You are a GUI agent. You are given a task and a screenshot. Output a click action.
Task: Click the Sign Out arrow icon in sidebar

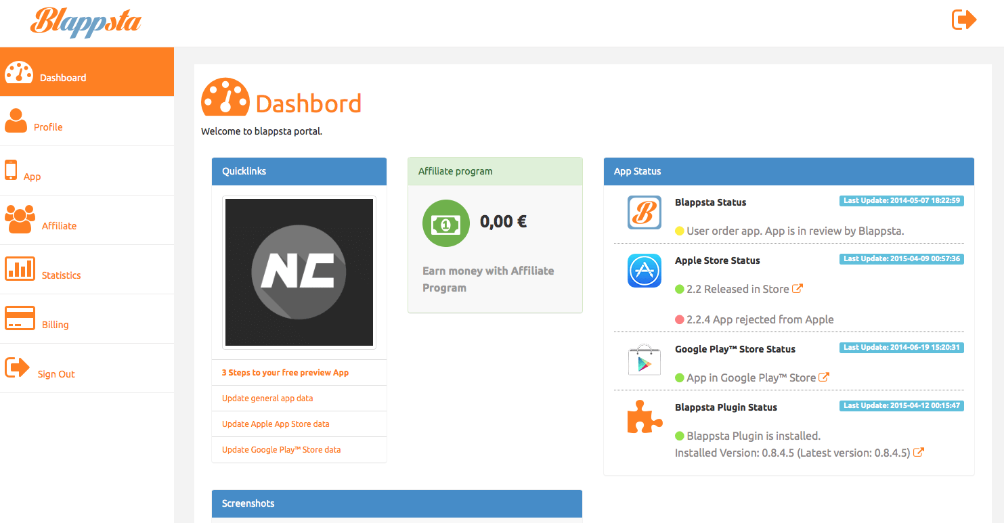click(18, 367)
